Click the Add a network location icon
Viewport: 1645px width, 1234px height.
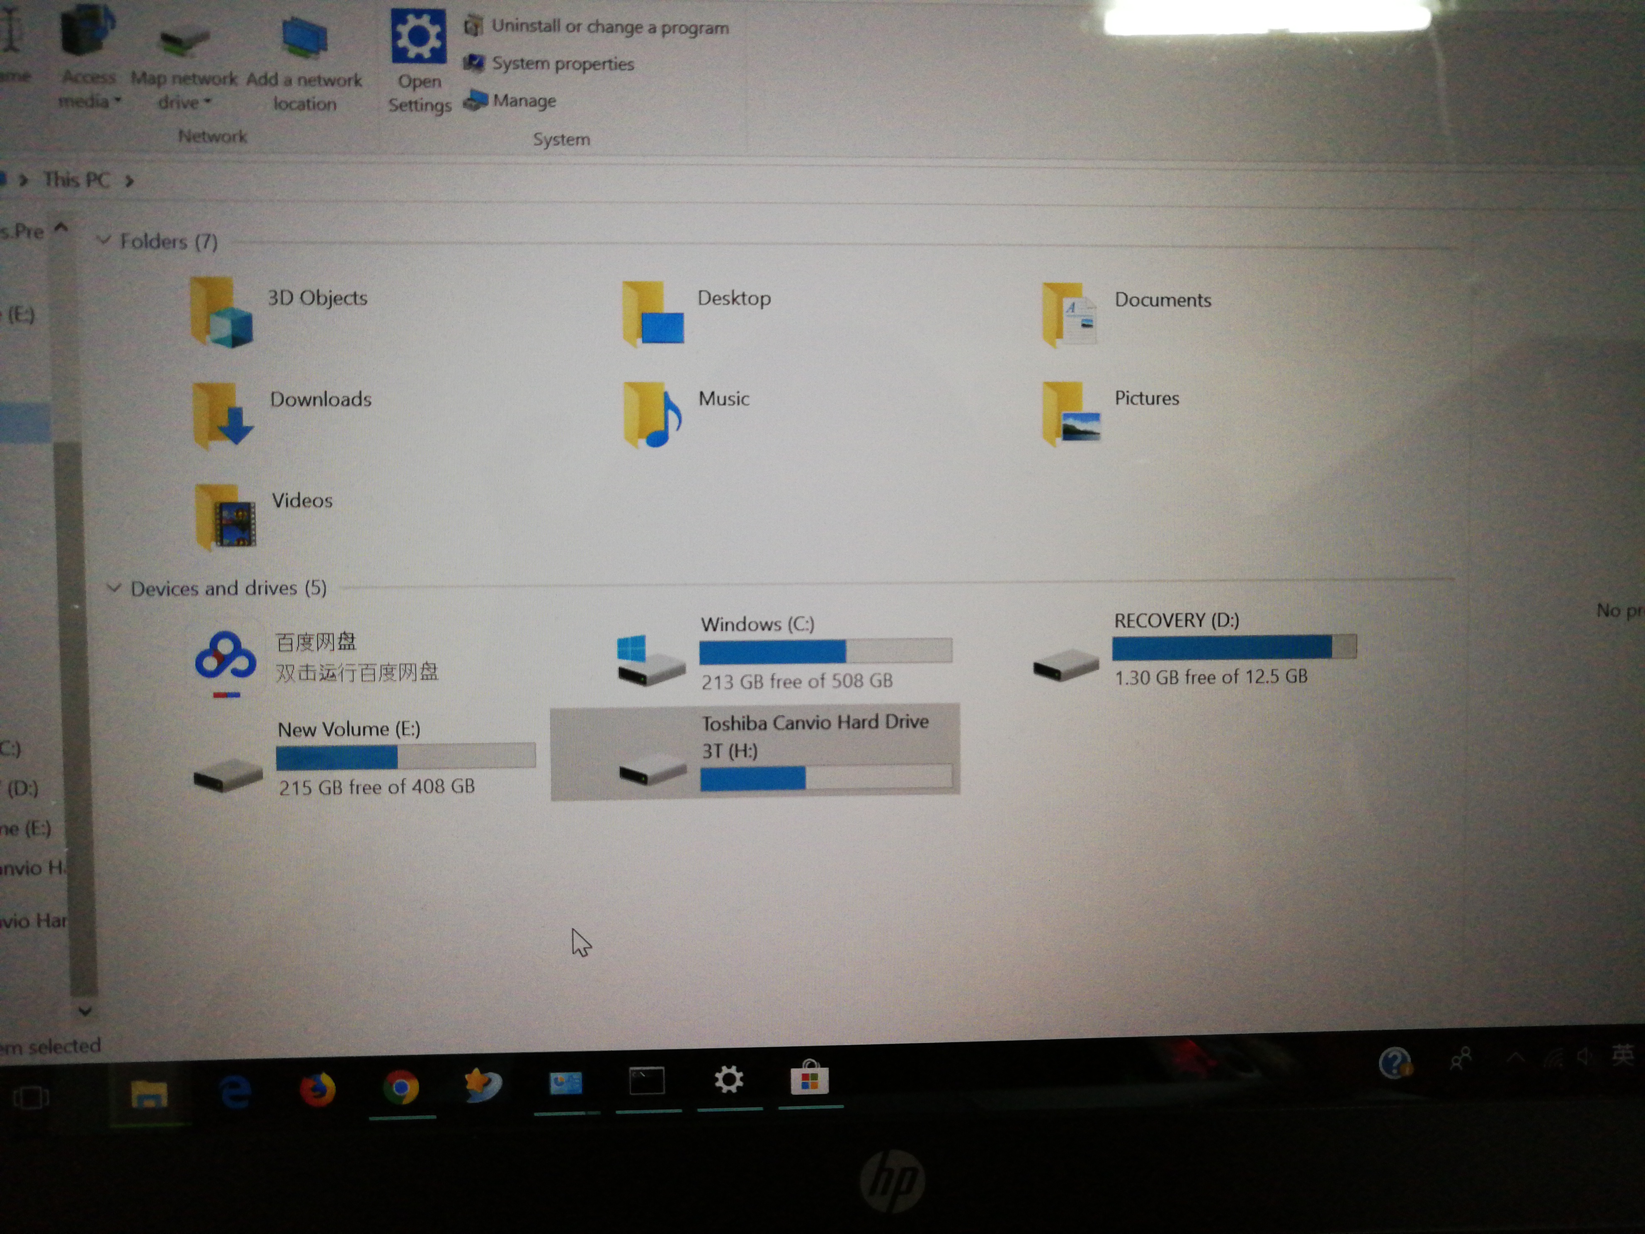click(304, 37)
